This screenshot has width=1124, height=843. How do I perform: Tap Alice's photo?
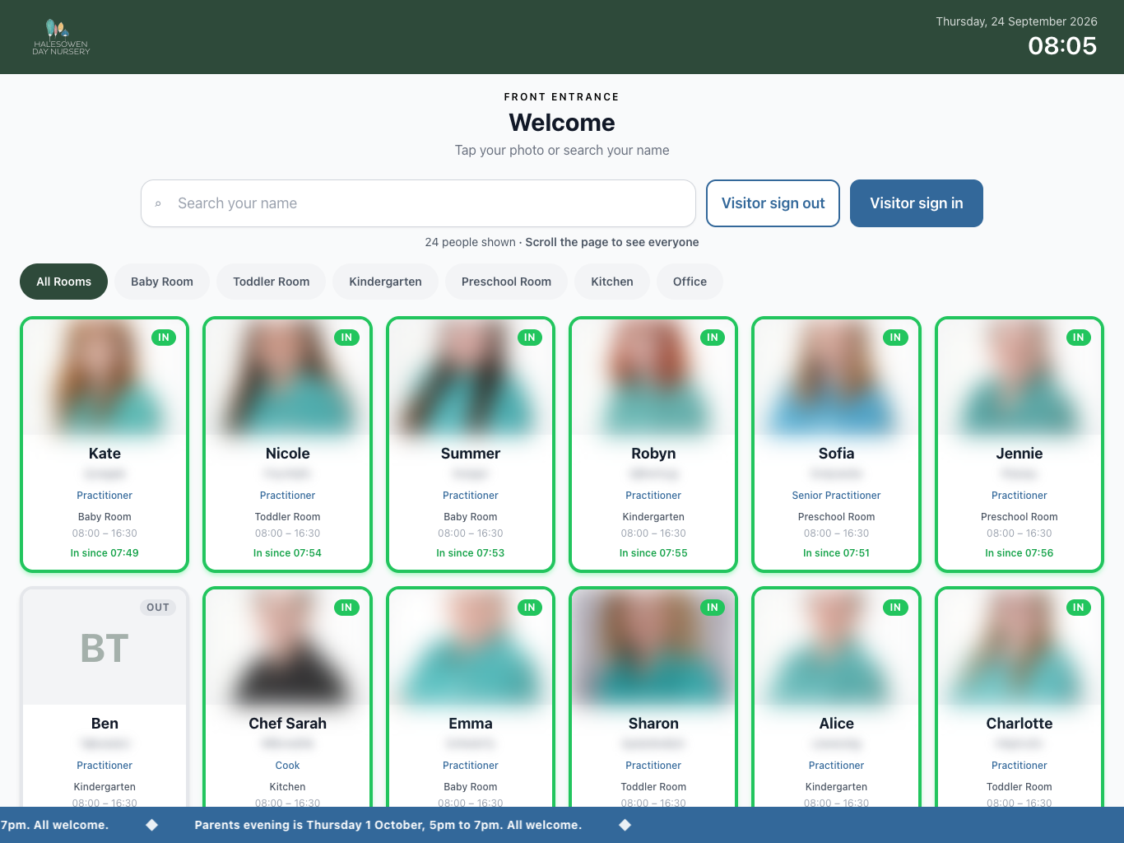click(x=836, y=647)
